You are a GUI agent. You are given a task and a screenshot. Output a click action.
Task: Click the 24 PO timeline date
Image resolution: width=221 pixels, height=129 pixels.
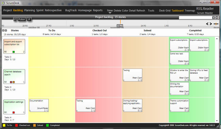[143, 26]
